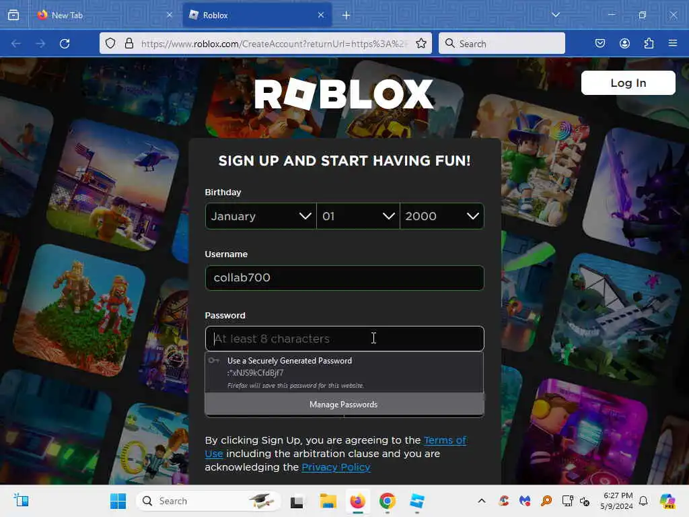Open the list all tabs chevron
Image resolution: width=689 pixels, height=517 pixels.
point(556,15)
